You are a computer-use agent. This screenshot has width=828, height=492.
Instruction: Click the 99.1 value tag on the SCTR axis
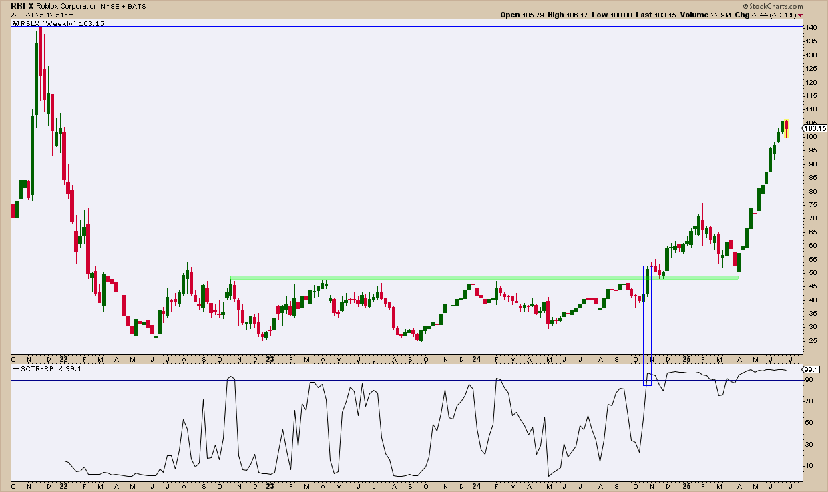tap(812, 369)
